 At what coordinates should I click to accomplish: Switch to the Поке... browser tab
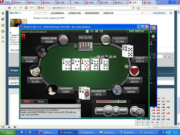pyautogui.click(x=49, y=2)
